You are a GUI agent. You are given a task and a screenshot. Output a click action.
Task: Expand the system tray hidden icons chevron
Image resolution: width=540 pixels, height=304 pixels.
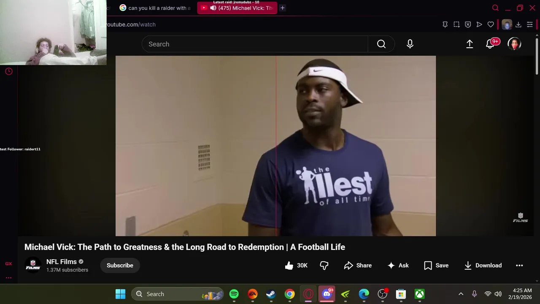pyautogui.click(x=461, y=294)
